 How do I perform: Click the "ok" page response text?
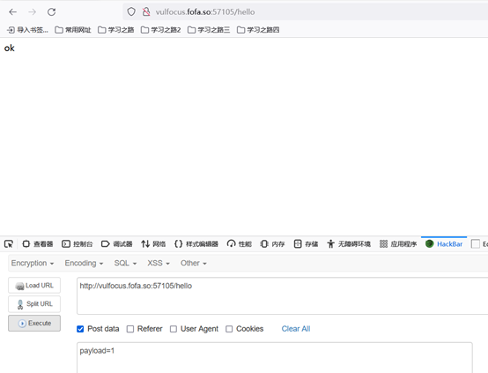[10, 48]
